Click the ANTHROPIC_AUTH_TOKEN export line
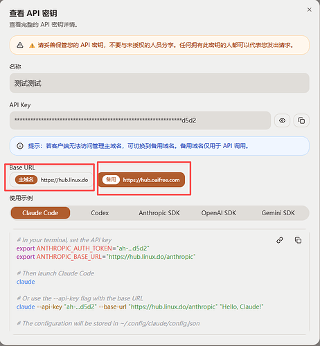320x346 pixels. pos(83,248)
